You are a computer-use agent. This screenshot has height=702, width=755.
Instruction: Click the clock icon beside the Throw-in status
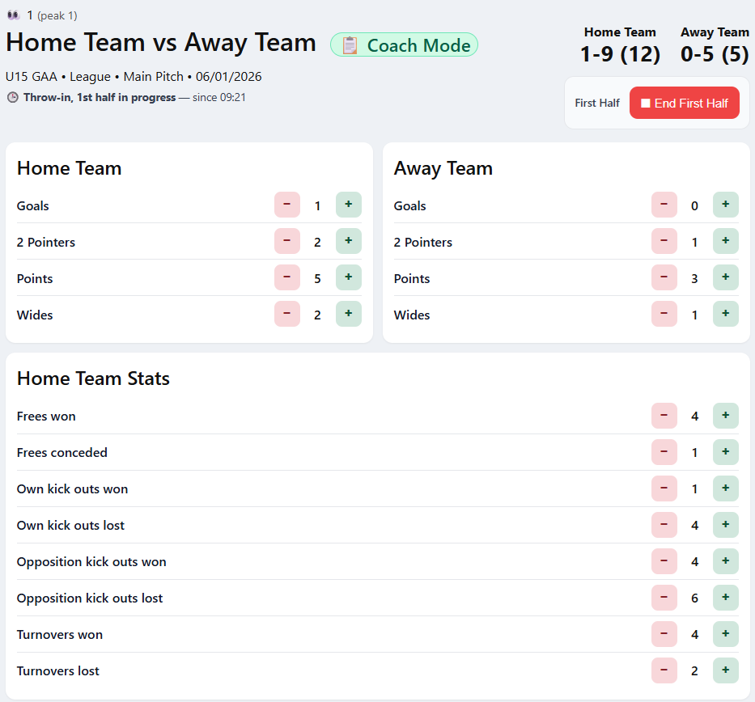point(11,97)
